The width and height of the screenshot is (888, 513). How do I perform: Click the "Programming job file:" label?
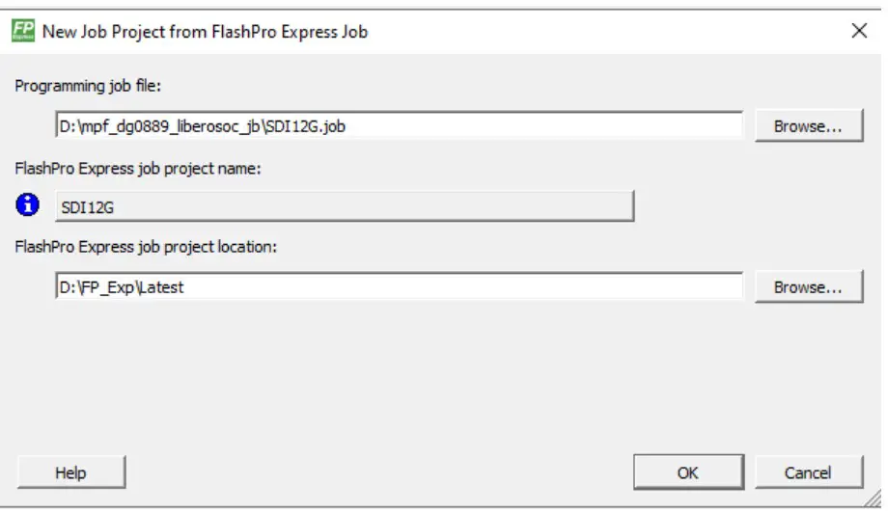pyautogui.click(x=88, y=86)
